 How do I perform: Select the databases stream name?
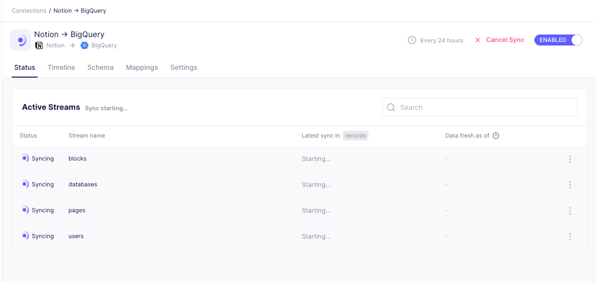82,184
